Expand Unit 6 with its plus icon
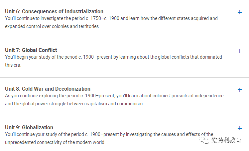Image resolution: width=249 pixels, height=151 pixels. [240, 12]
